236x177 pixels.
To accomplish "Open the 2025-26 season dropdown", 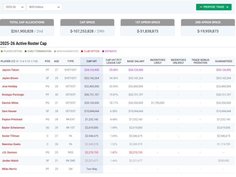I will click(14, 7).
